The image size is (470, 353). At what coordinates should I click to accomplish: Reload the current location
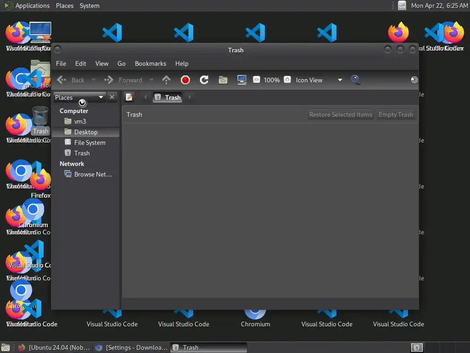click(204, 80)
